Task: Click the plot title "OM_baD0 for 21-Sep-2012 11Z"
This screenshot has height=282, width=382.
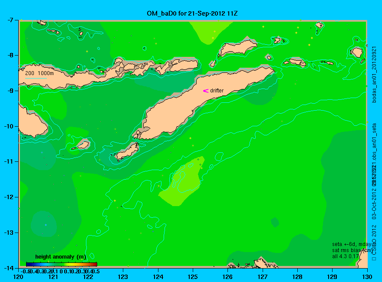Action: 192,13
